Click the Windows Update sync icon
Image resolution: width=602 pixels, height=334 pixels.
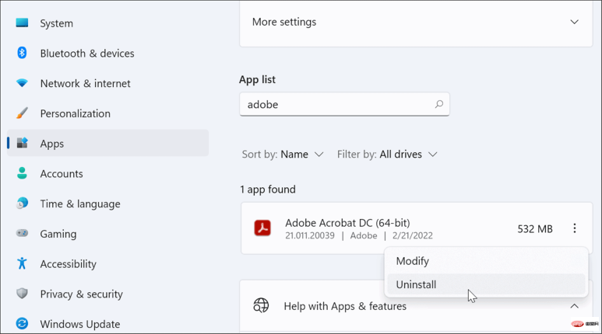tap(22, 324)
